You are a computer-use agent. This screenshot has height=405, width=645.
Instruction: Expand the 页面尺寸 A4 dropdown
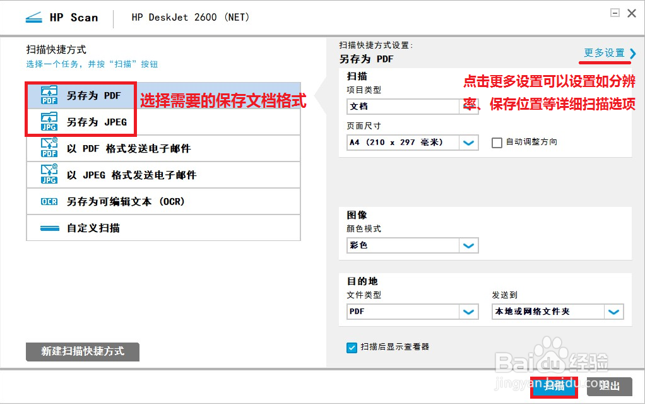point(413,143)
